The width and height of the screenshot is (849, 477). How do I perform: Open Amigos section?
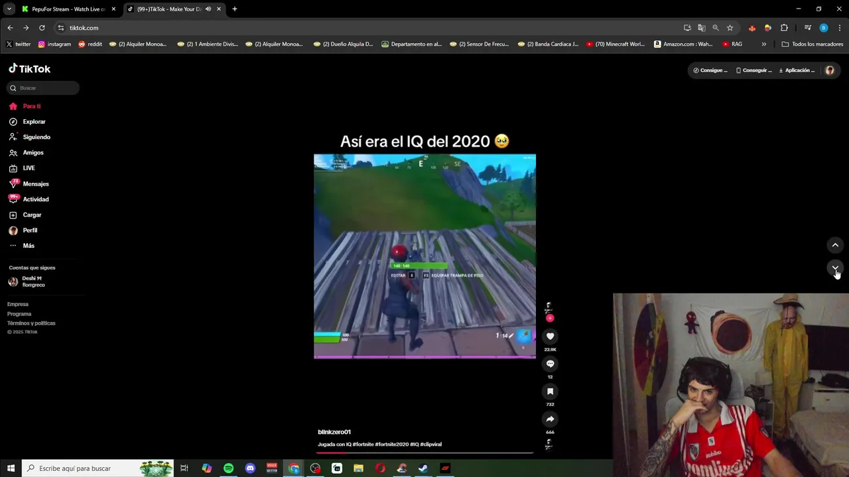coord(27,152)
